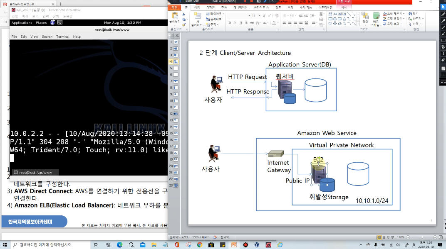Expand the Layout dropdown in Slides group

tap(215, 14)
